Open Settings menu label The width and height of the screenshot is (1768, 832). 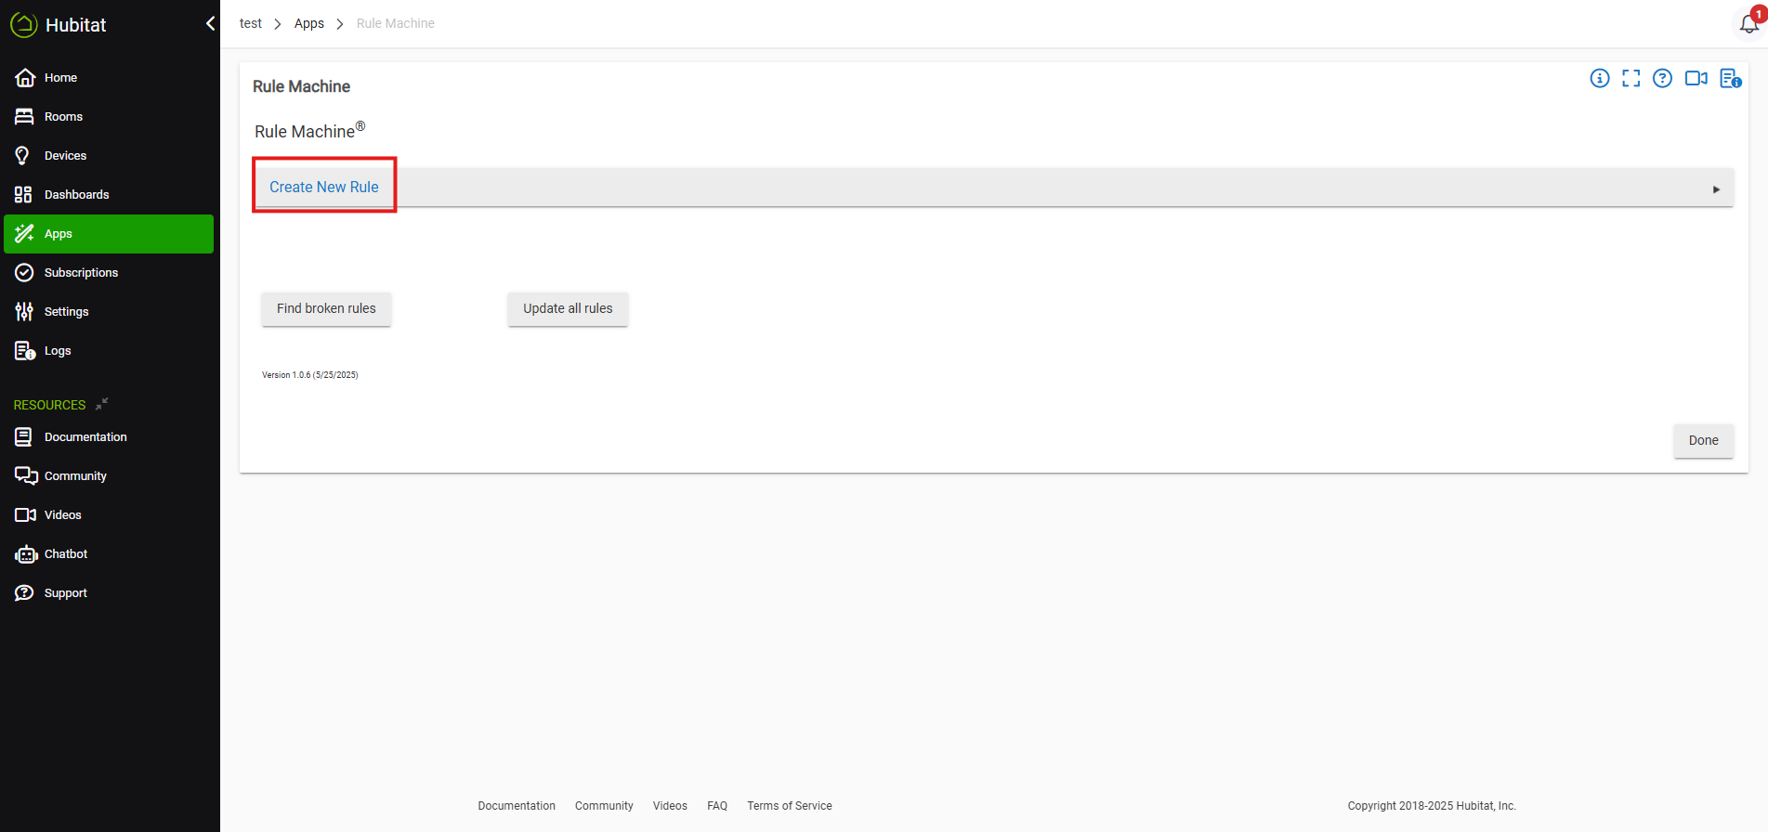tap(67, 311)
